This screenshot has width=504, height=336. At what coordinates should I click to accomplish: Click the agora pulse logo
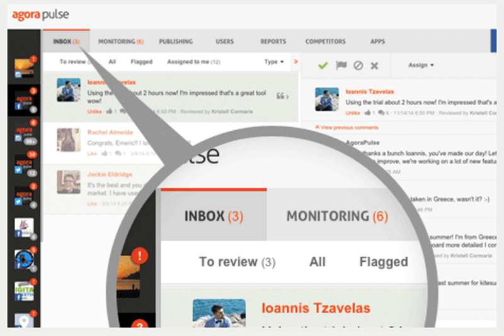[x=40, y=14]
